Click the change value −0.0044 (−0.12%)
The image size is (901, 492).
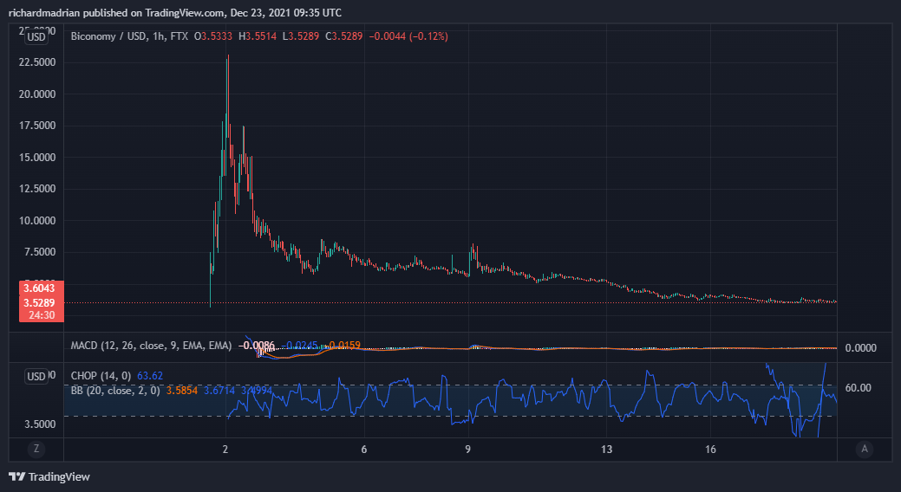tap(408, 36)
